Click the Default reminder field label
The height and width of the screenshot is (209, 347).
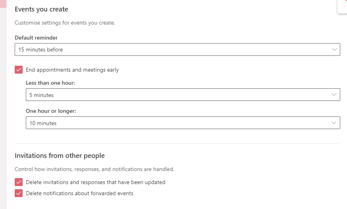point(36,38)
